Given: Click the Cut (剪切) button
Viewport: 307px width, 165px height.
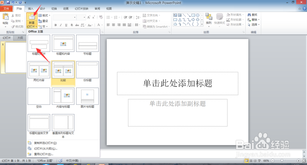Looking at the screenshot, I should click(x=16, y=15).
